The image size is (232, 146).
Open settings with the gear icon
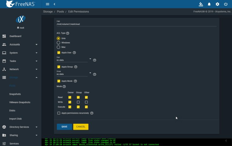pyautogui.click(x=217, y=4)
